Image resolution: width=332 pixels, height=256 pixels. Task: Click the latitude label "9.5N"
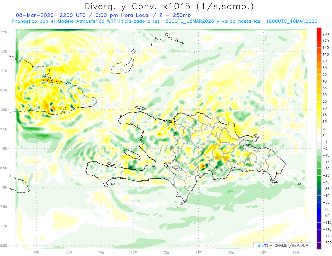coord(4,129)
